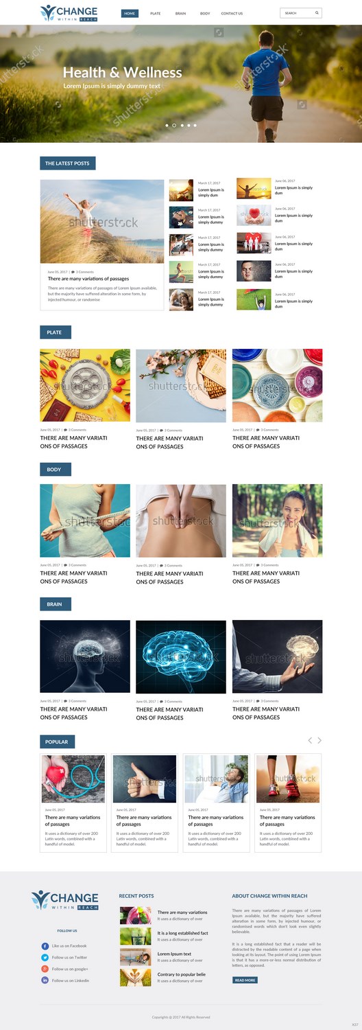Select the first hero slider dot

[x=167, y=126]
